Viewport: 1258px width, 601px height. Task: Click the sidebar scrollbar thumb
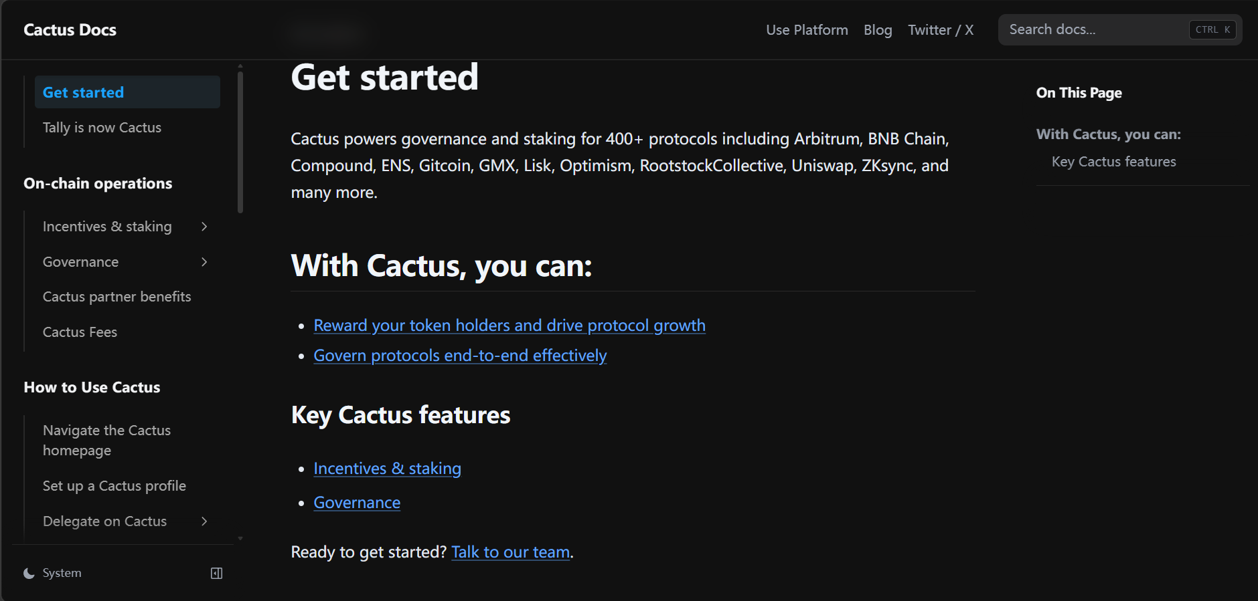click(240, 142)
